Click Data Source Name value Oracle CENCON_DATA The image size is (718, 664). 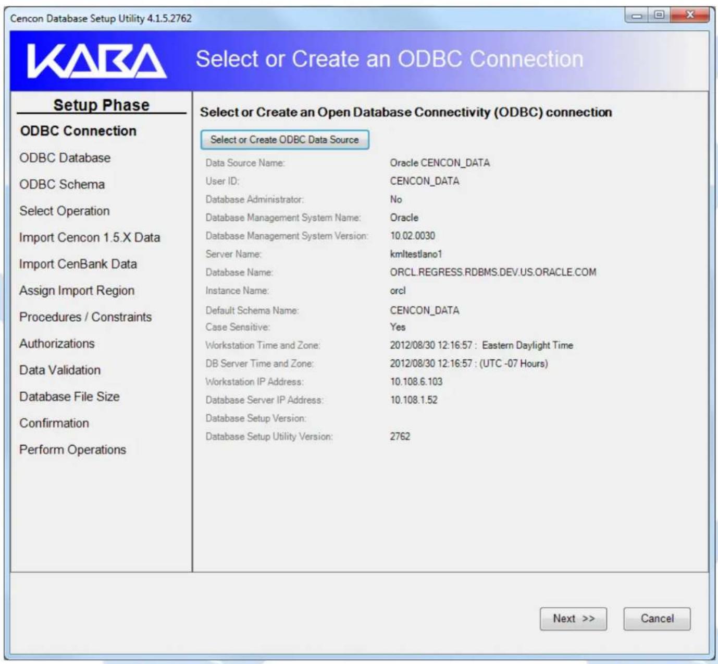click(440, 163)
